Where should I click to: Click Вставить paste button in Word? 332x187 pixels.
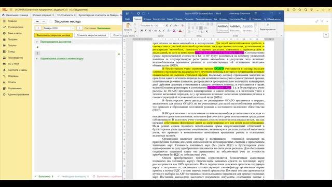128,28
